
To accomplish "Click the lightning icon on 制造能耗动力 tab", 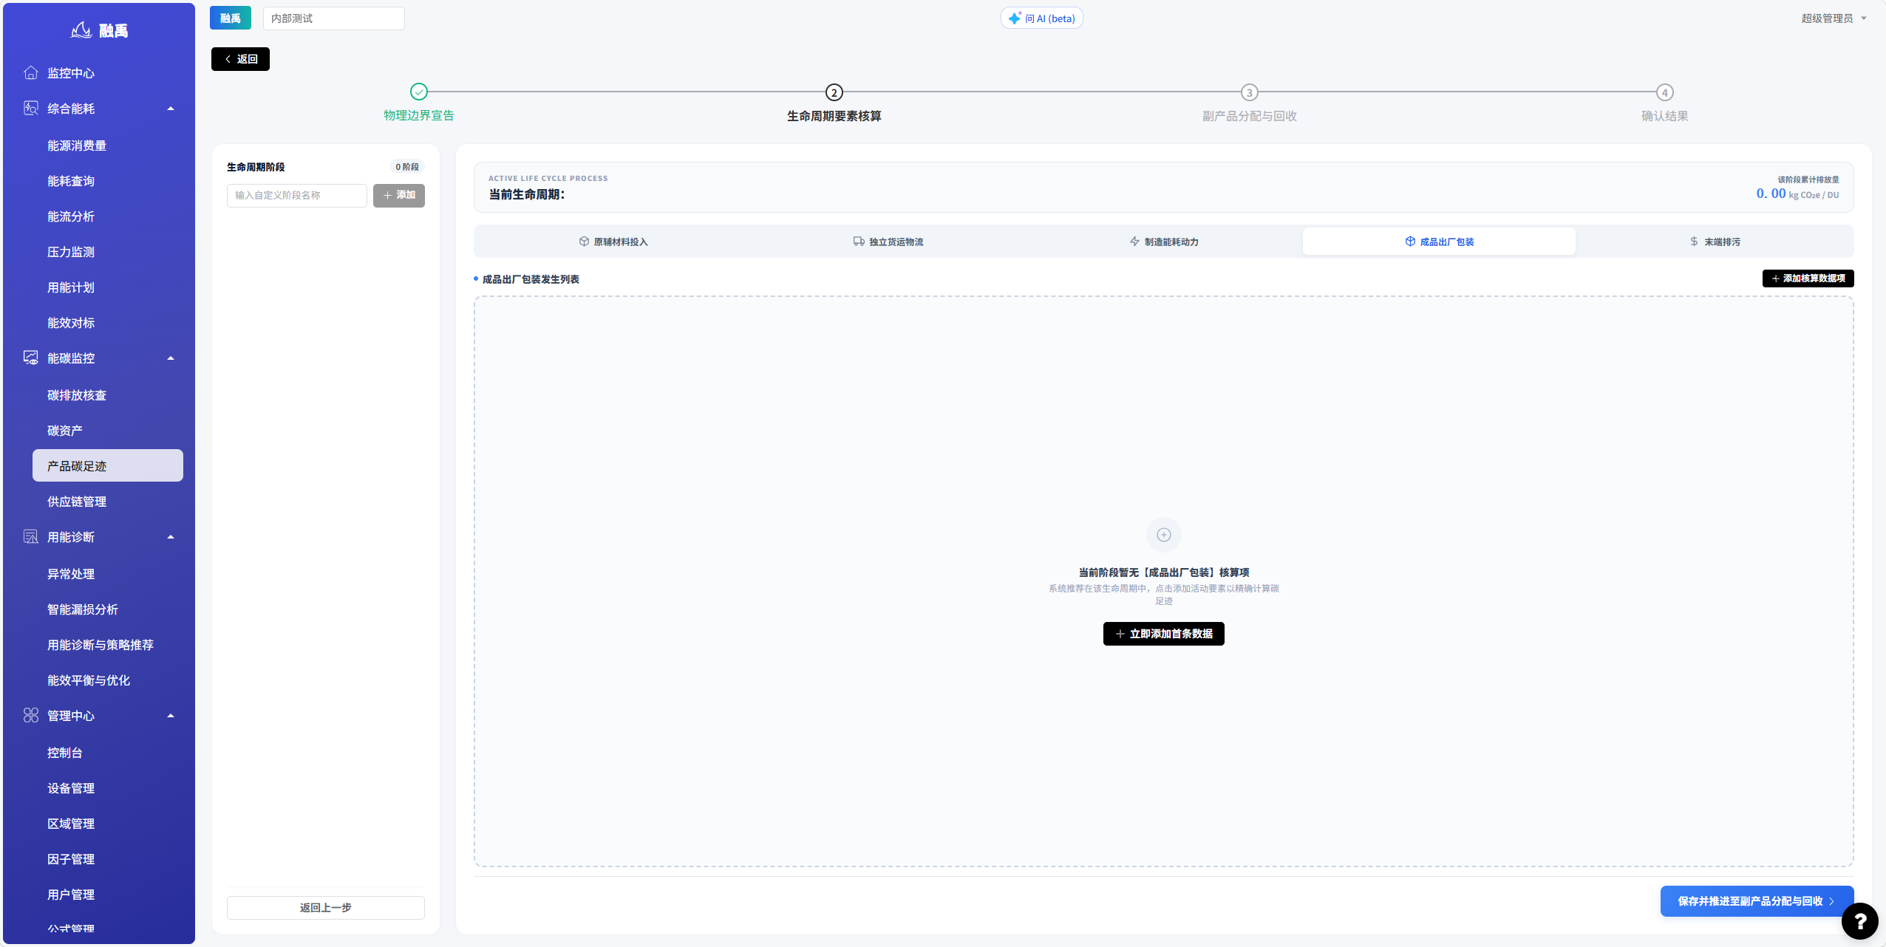I will coord(1134,242).
